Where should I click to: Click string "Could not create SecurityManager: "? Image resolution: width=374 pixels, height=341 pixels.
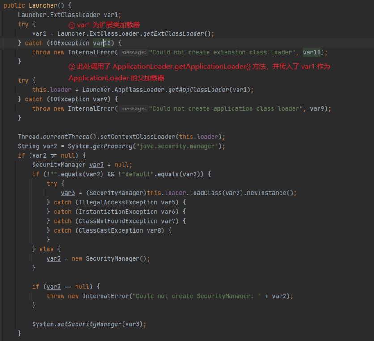click(197, 296)
